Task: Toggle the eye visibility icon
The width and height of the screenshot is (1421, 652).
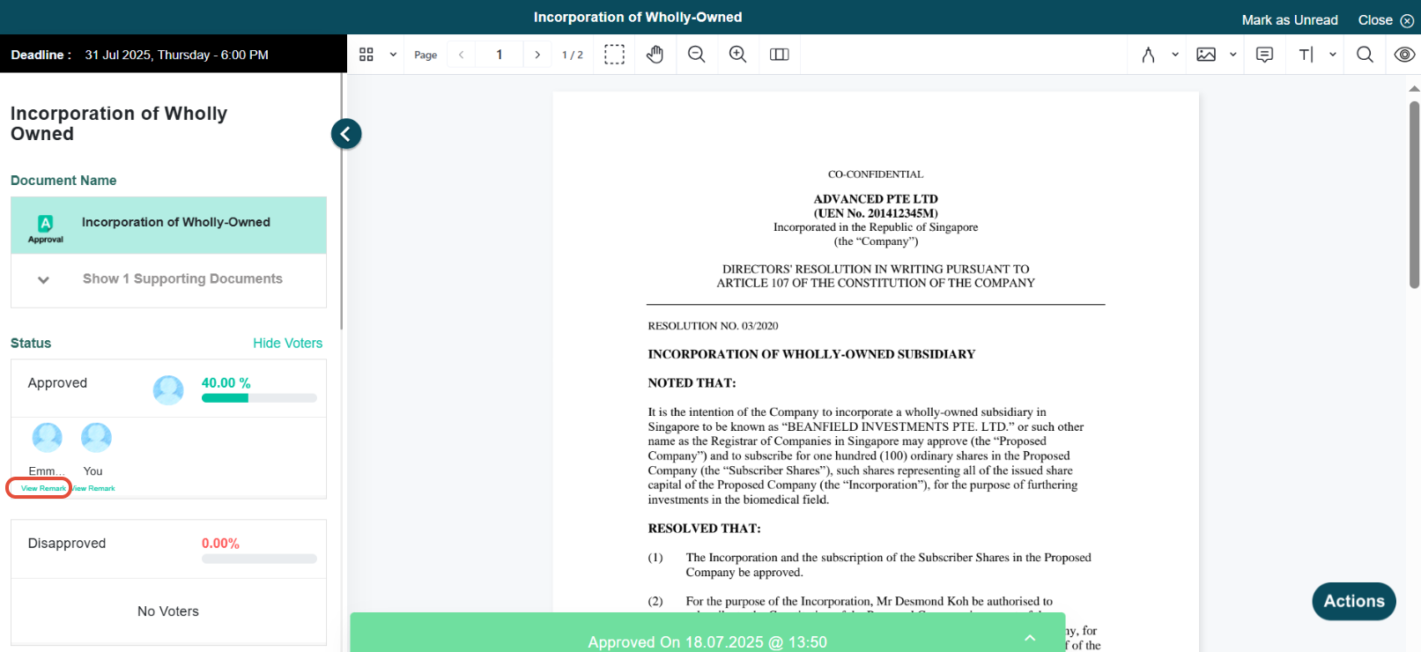Action: click(1405, 55)
